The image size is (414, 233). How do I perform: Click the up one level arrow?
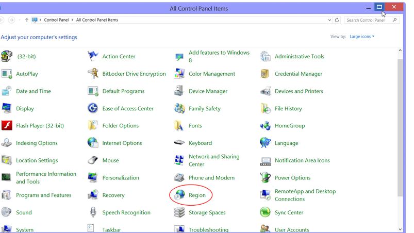click(x=27, y=20)
